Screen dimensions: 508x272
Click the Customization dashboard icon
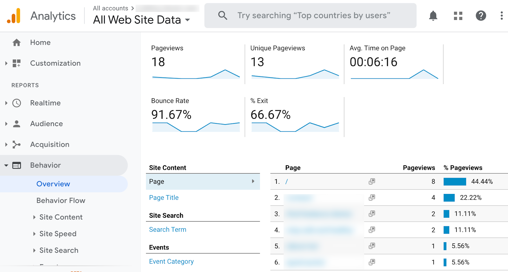tap(17, 63)
